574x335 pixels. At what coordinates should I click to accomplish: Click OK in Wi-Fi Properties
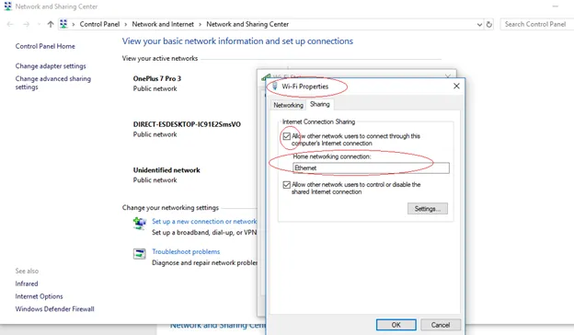pos(396,325)
